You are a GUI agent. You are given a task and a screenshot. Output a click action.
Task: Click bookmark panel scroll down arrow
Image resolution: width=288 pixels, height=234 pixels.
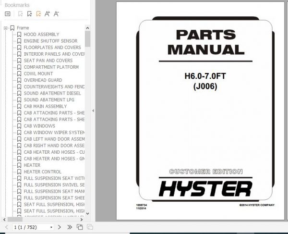(x=88, y=213)
